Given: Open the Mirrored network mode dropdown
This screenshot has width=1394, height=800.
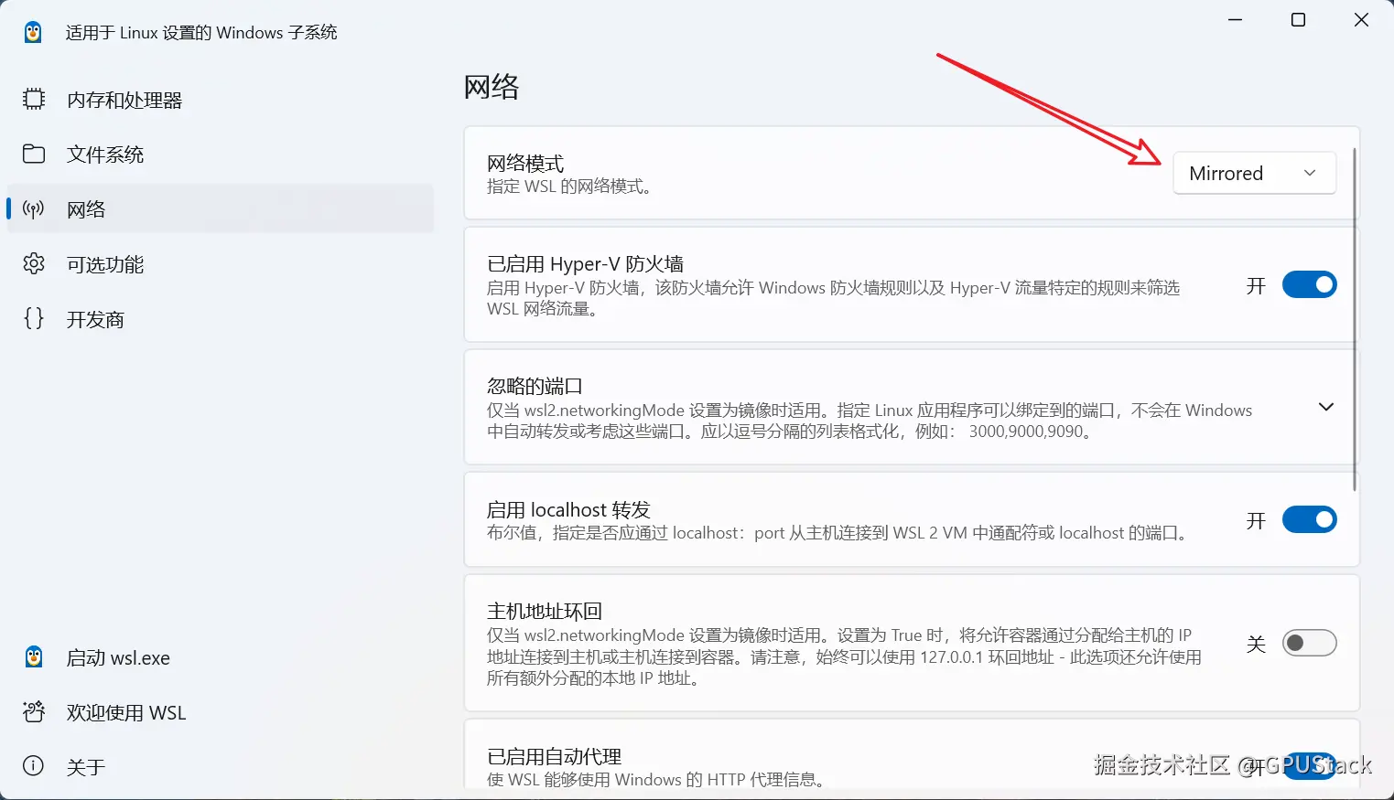Looking at the screenshot, I should [1254, 173].
